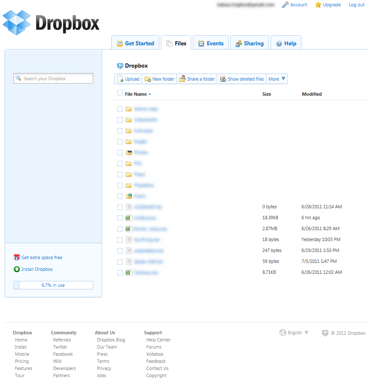Select the checkbox of the 18 bytes file
This screenshot has width=374, height=383.
click(120, 240)
